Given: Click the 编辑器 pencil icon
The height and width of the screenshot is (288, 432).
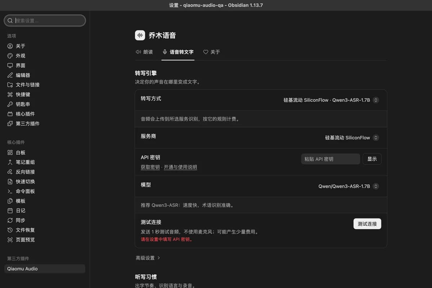Looking at the screenshot, I should (10, 75).
